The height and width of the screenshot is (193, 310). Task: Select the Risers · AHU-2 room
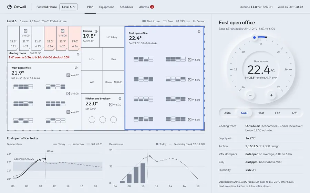click(x=113, y=82)
